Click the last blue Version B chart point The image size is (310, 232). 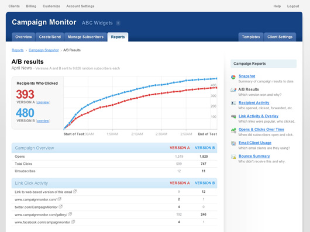[x=216, y=78]
